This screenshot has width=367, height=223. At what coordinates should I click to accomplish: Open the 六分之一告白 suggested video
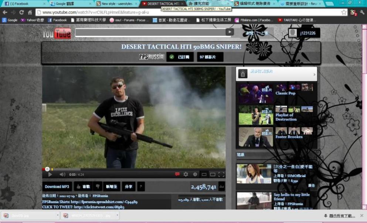254,173
